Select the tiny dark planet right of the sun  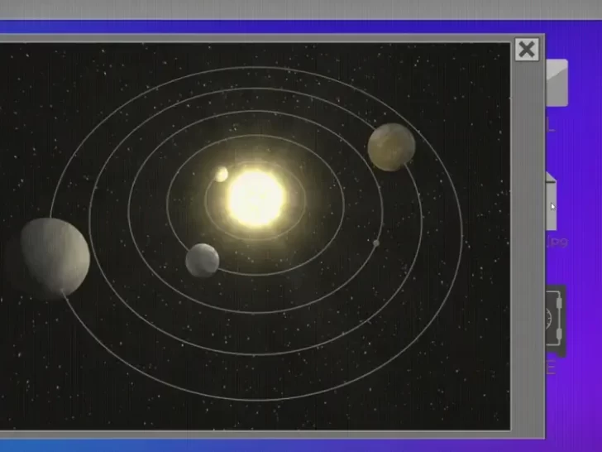[375, 243]
